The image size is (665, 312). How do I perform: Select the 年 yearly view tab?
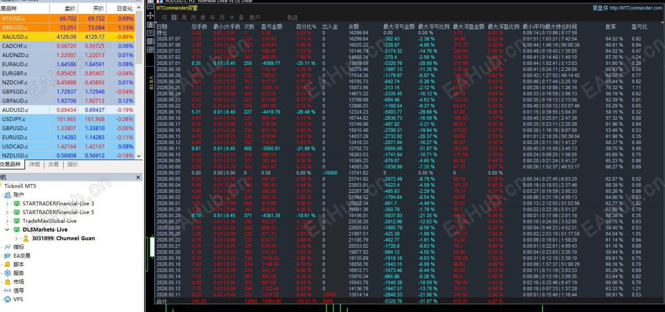click(x=212, y=17)
